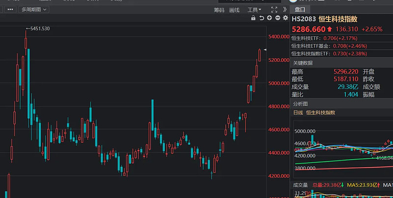Click the 最低 value 5187.110
Screen dimensions: 393x198
[x=346, y=79]
